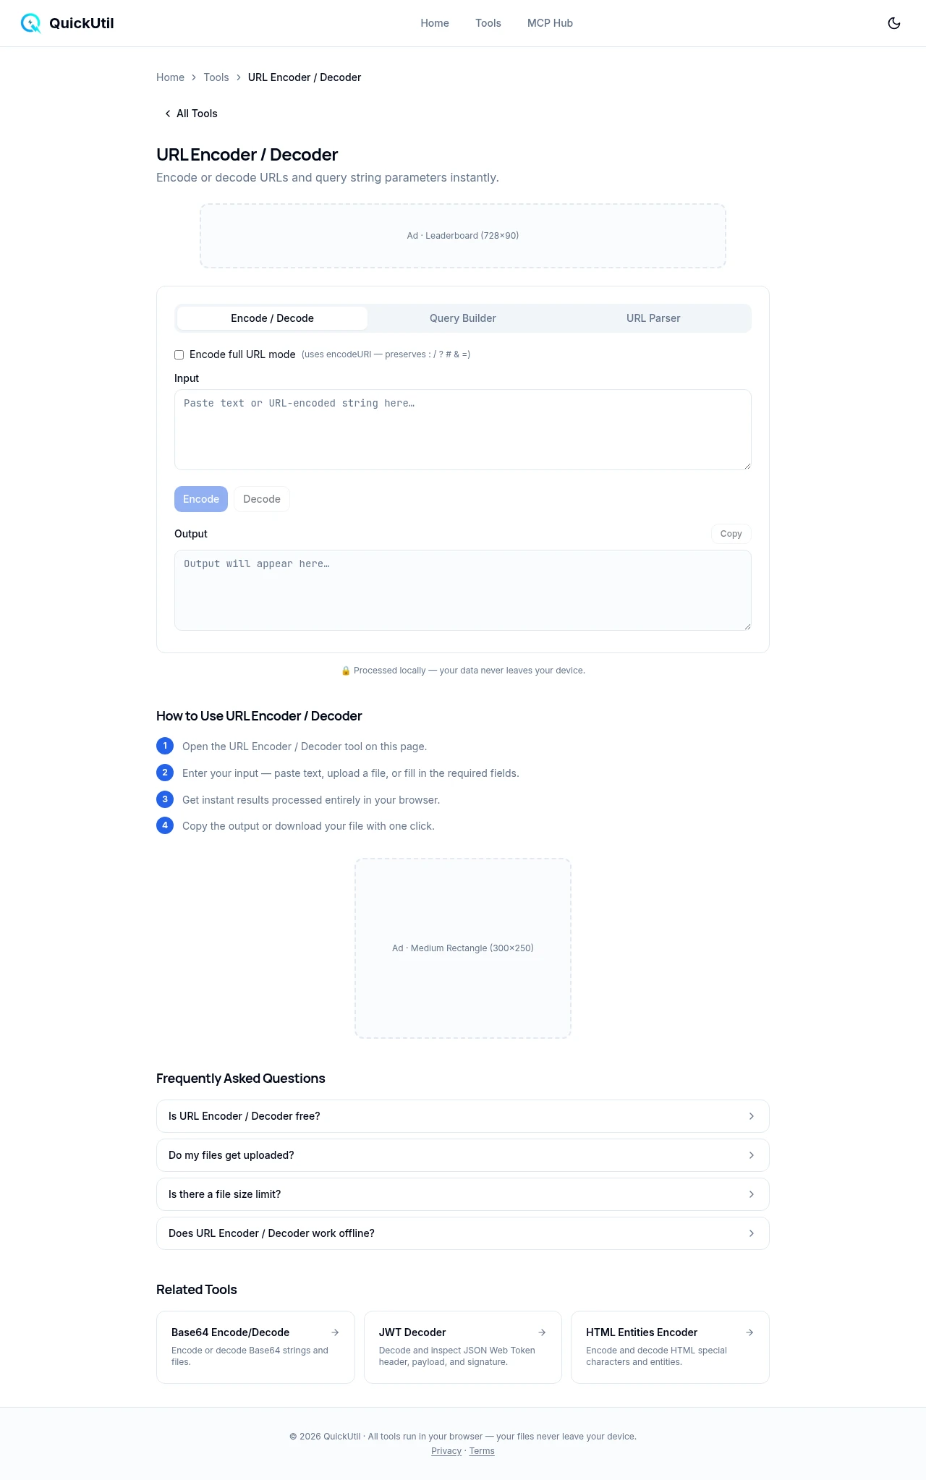Open MCP Hub in the navigation
Screen dimensions: 926x1480
click(x=550, y=23)
